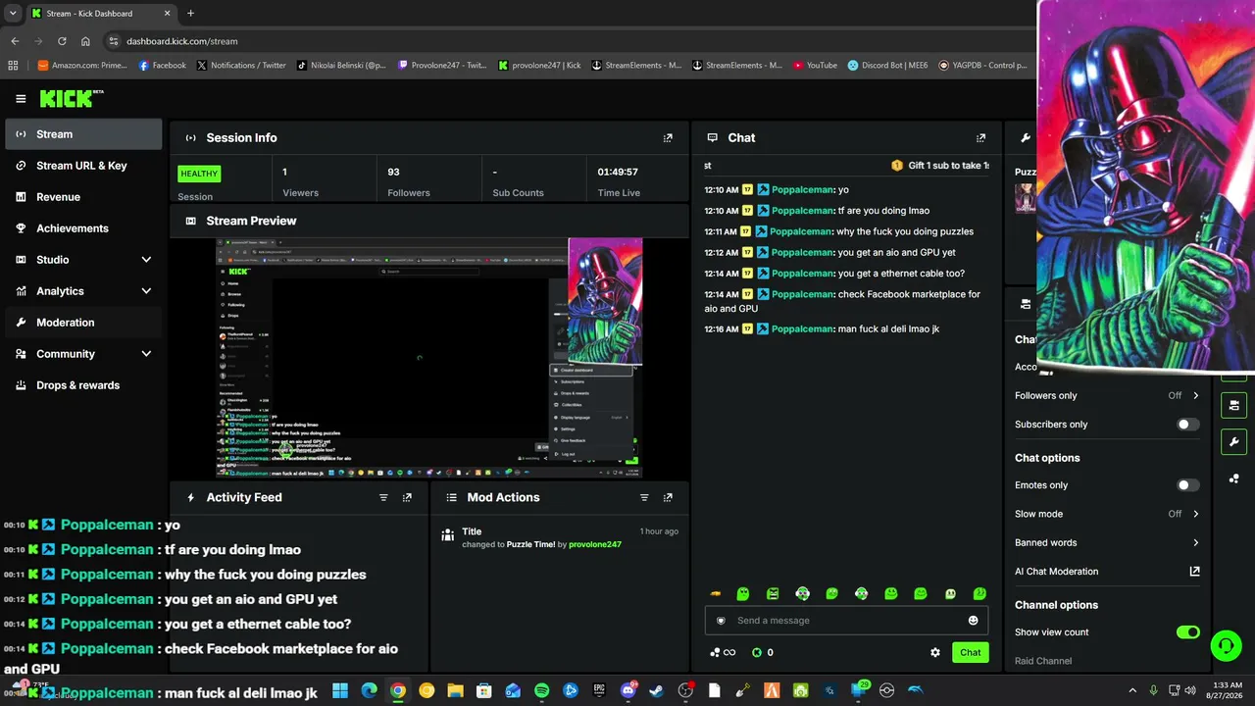This screenshot has height=706, width=1255.
Task: Pop out the Activity Feed panel
Action: click(x=407, y=498)
